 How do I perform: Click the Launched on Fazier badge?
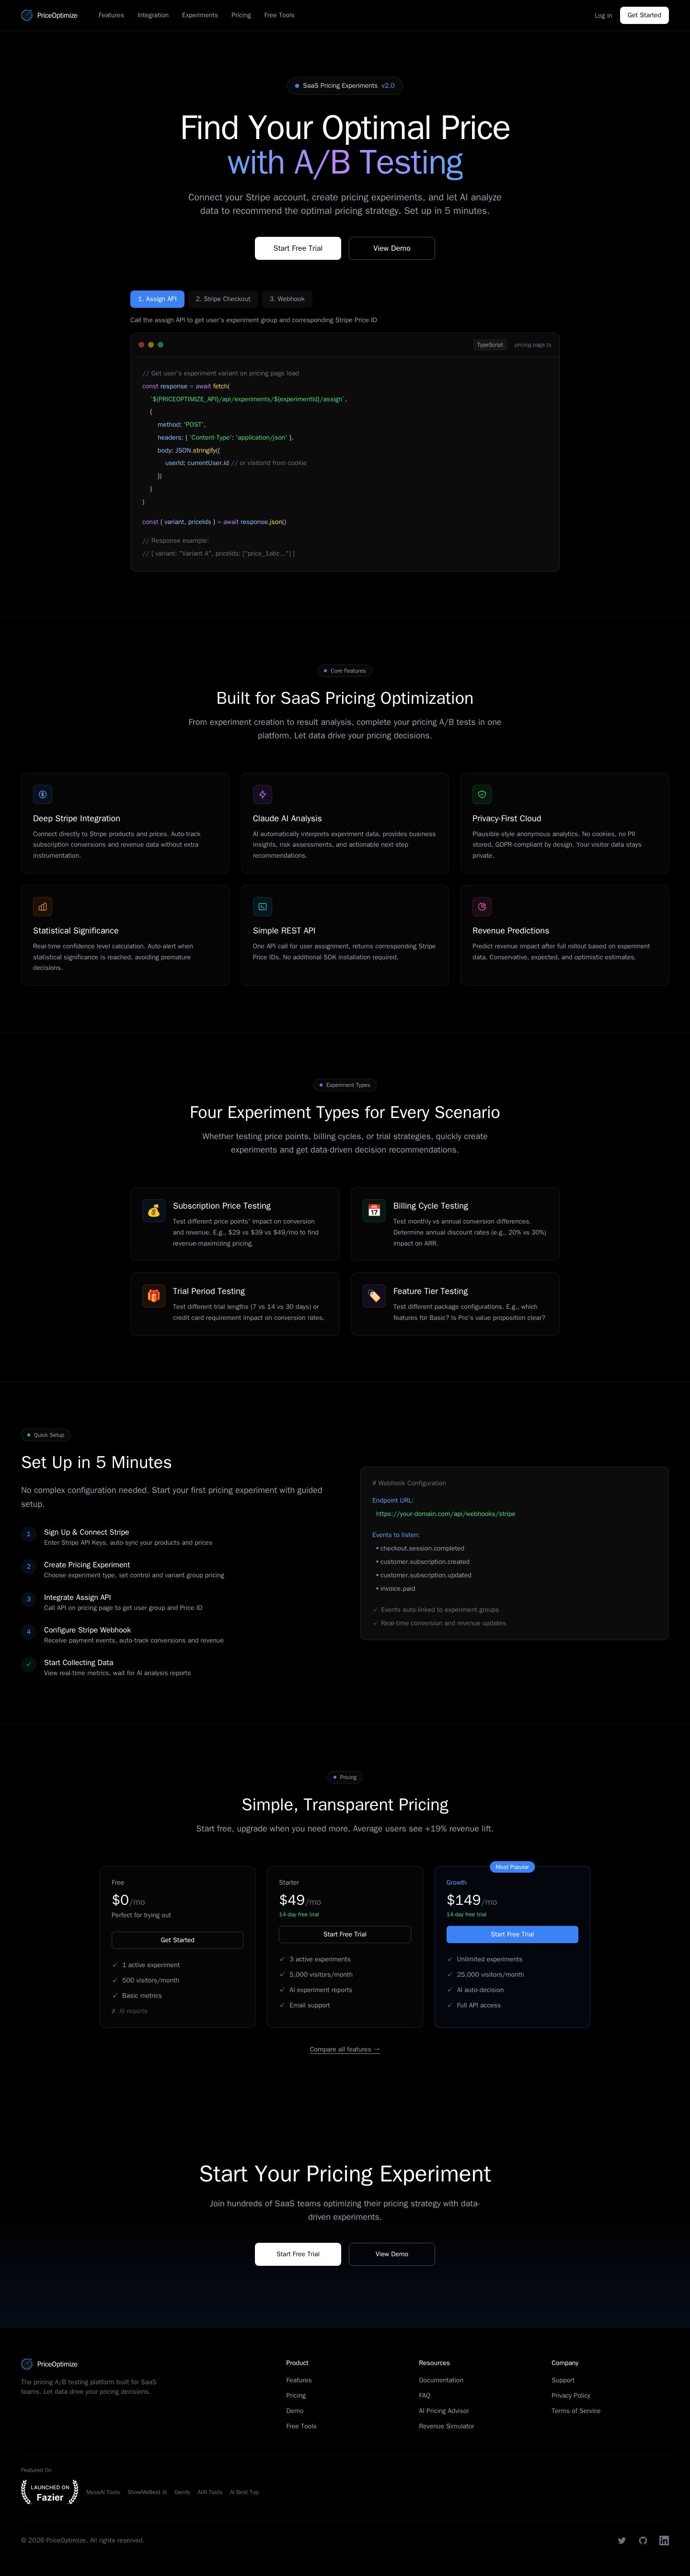(x=50, y=2492)
